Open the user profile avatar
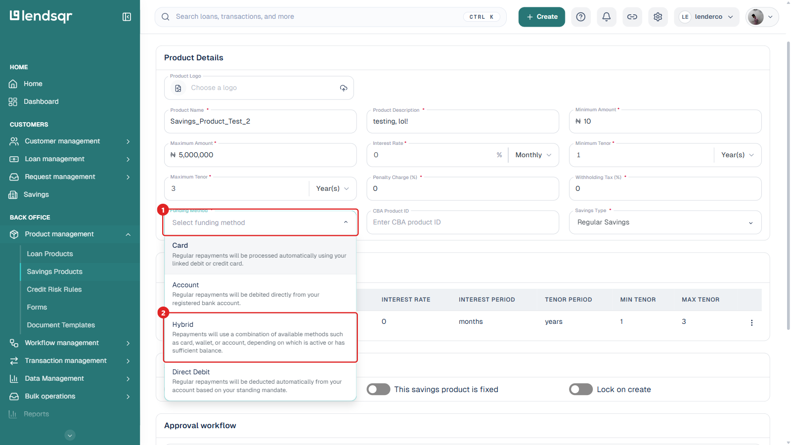This screenshot has height=445, width=791. (755, 17)
